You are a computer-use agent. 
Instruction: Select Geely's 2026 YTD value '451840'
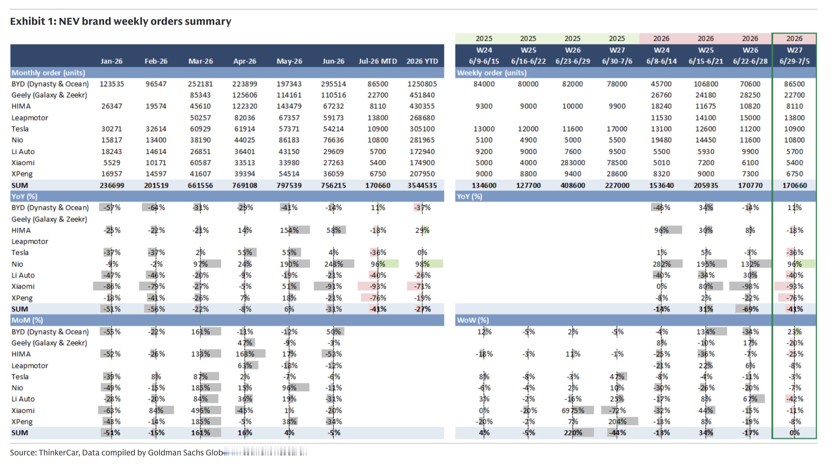422,95
